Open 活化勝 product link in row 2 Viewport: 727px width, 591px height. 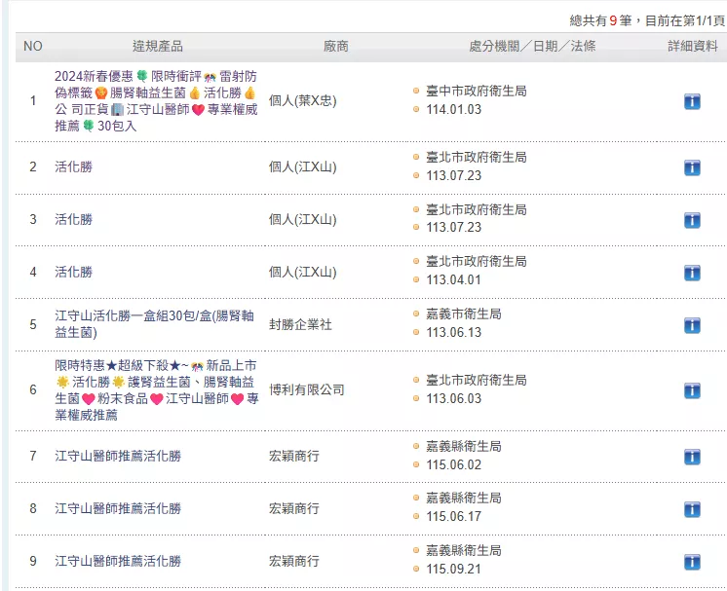click(74, 166)
